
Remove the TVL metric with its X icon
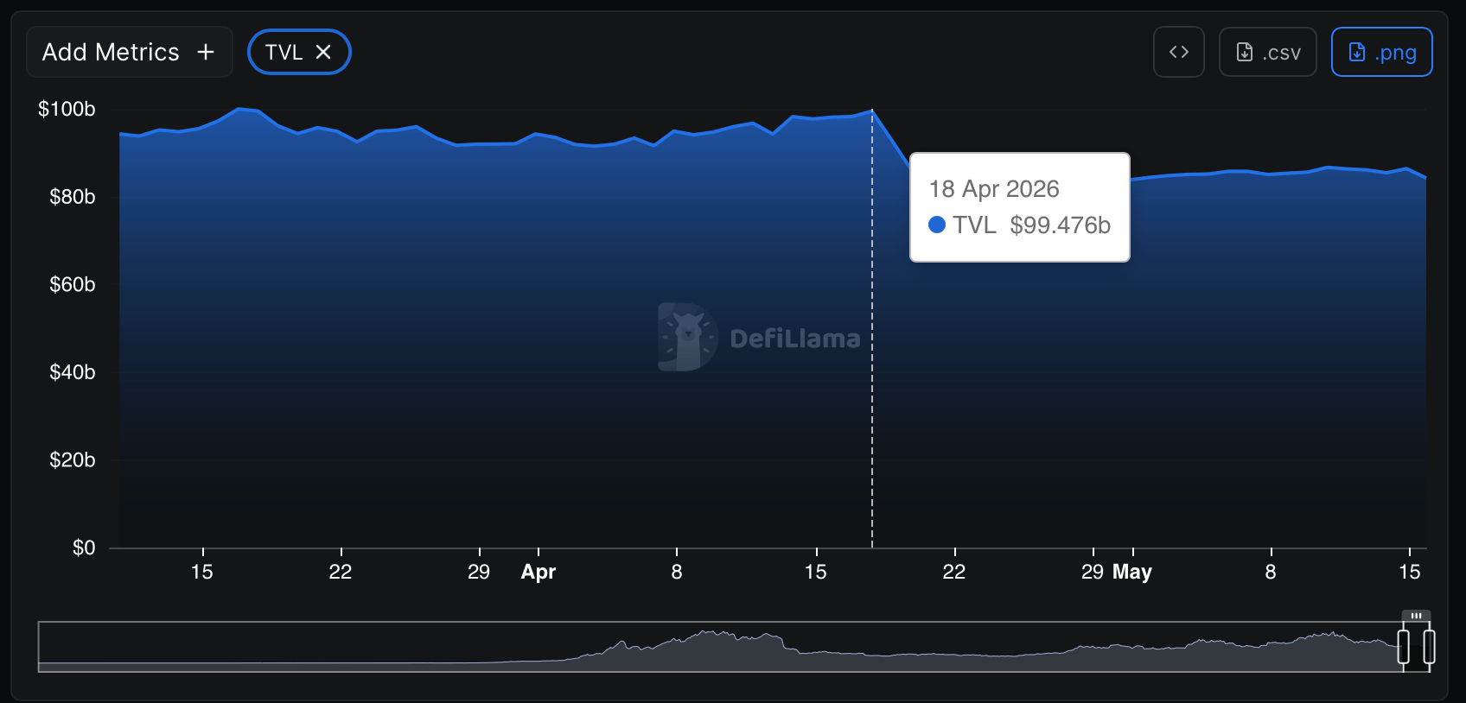tap(323, 52)
